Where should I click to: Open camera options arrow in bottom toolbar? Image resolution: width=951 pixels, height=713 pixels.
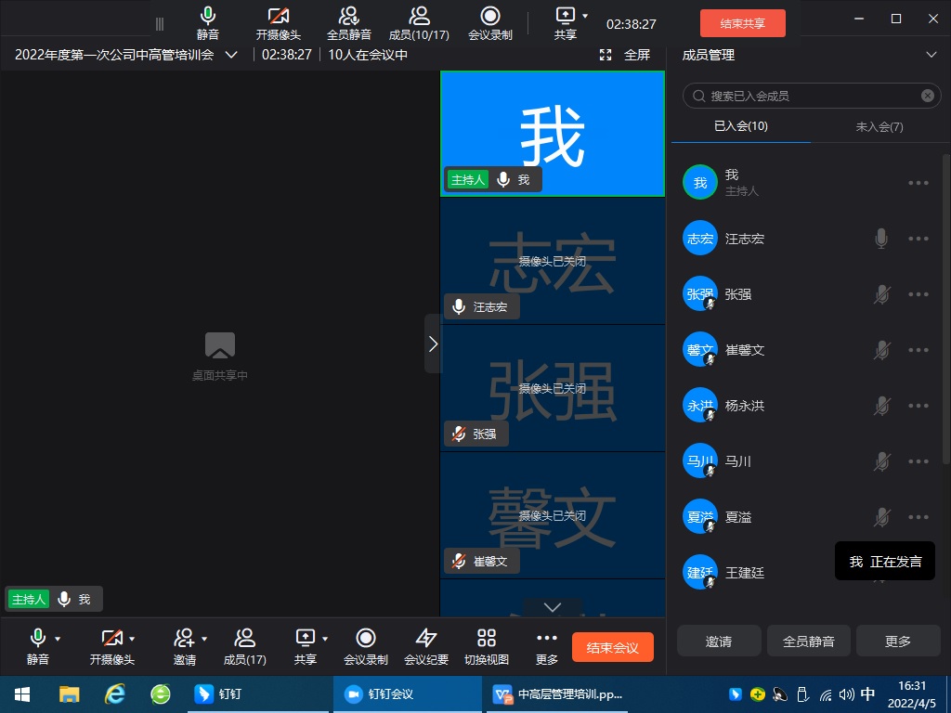(x=132, y=639)
